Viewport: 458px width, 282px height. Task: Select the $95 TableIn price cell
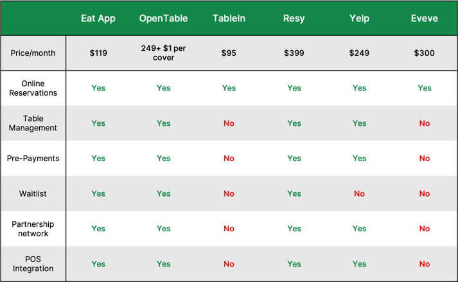click(x=229, y=53)
